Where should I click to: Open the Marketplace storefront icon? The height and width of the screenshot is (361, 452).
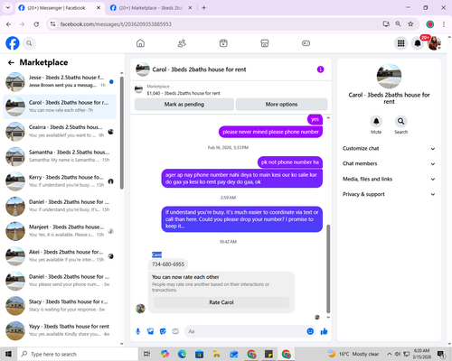coord(265,43)
